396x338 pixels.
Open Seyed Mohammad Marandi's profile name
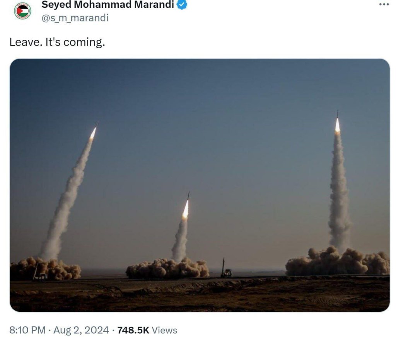click(108, 5)
